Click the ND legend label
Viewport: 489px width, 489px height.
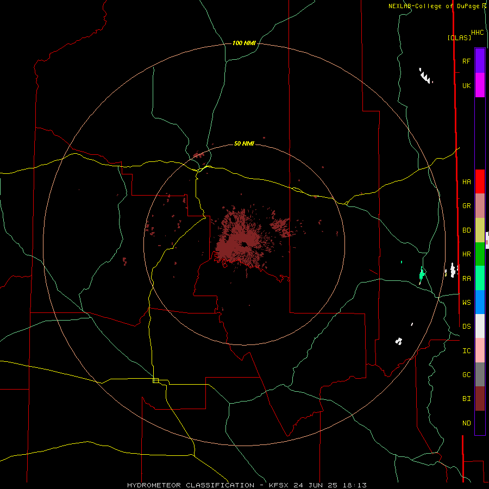point(466,423)
